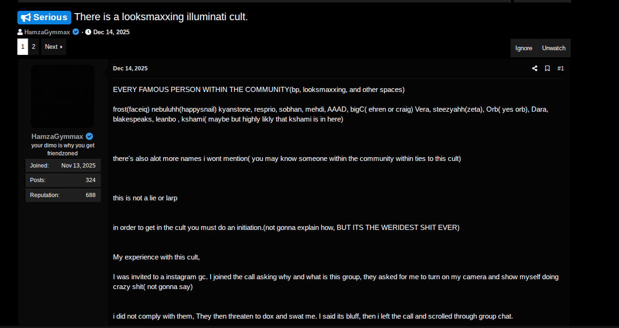Click the megaphone Serious prefix tag
Viewport: 619px width, 328px height.
click(45, 17)
